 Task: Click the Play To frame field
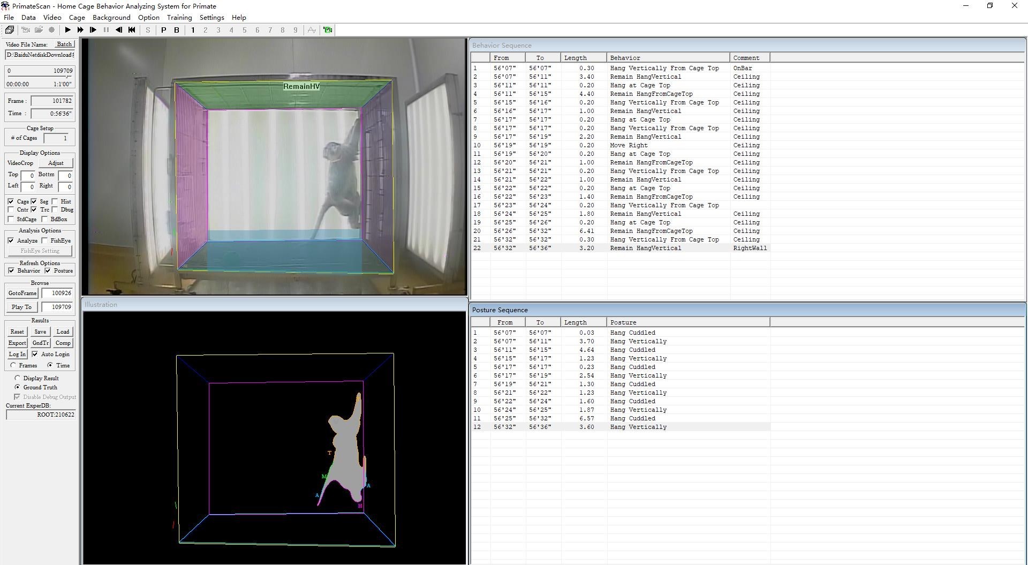[57, 307]
